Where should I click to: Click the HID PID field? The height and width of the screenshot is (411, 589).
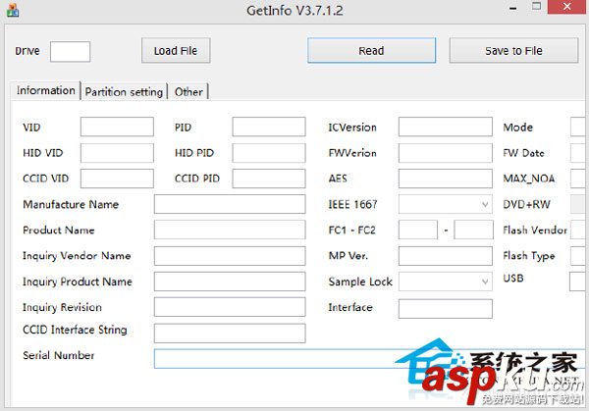(x=269, y=153)
